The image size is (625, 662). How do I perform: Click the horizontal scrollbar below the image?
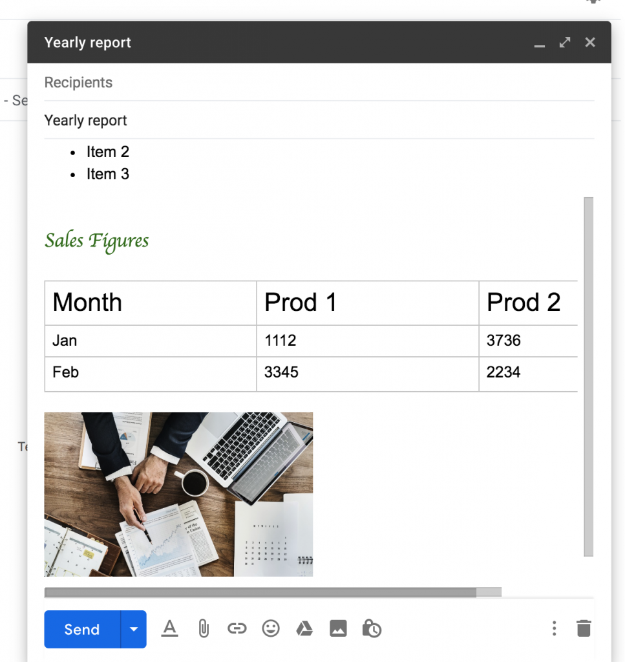coord(273,592)
